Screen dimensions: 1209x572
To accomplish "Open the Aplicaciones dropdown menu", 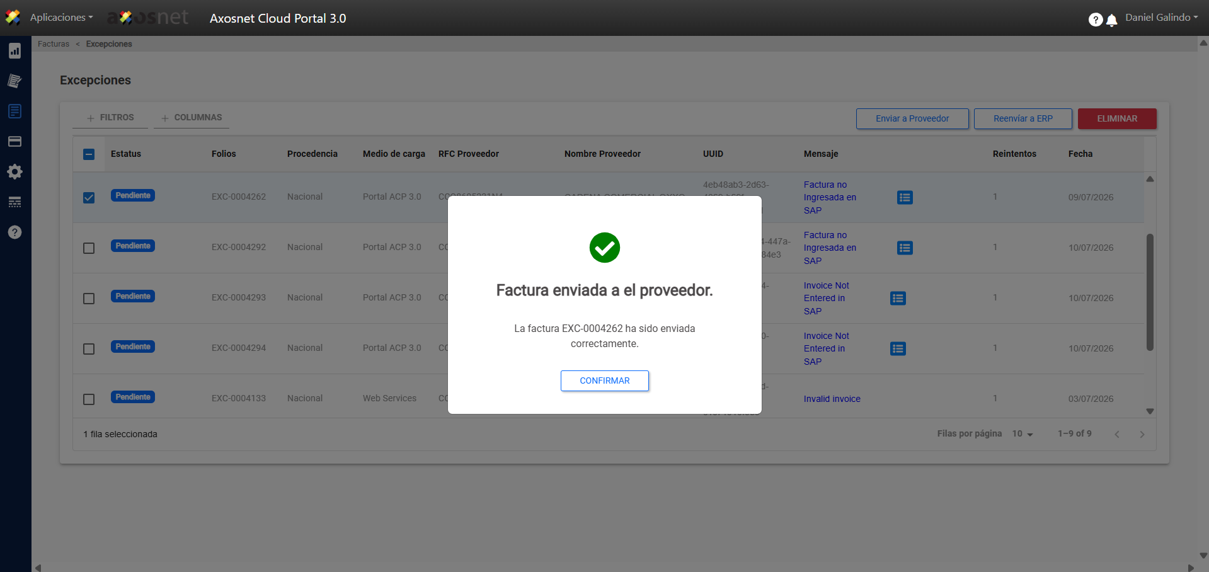I will coord(61,18).
